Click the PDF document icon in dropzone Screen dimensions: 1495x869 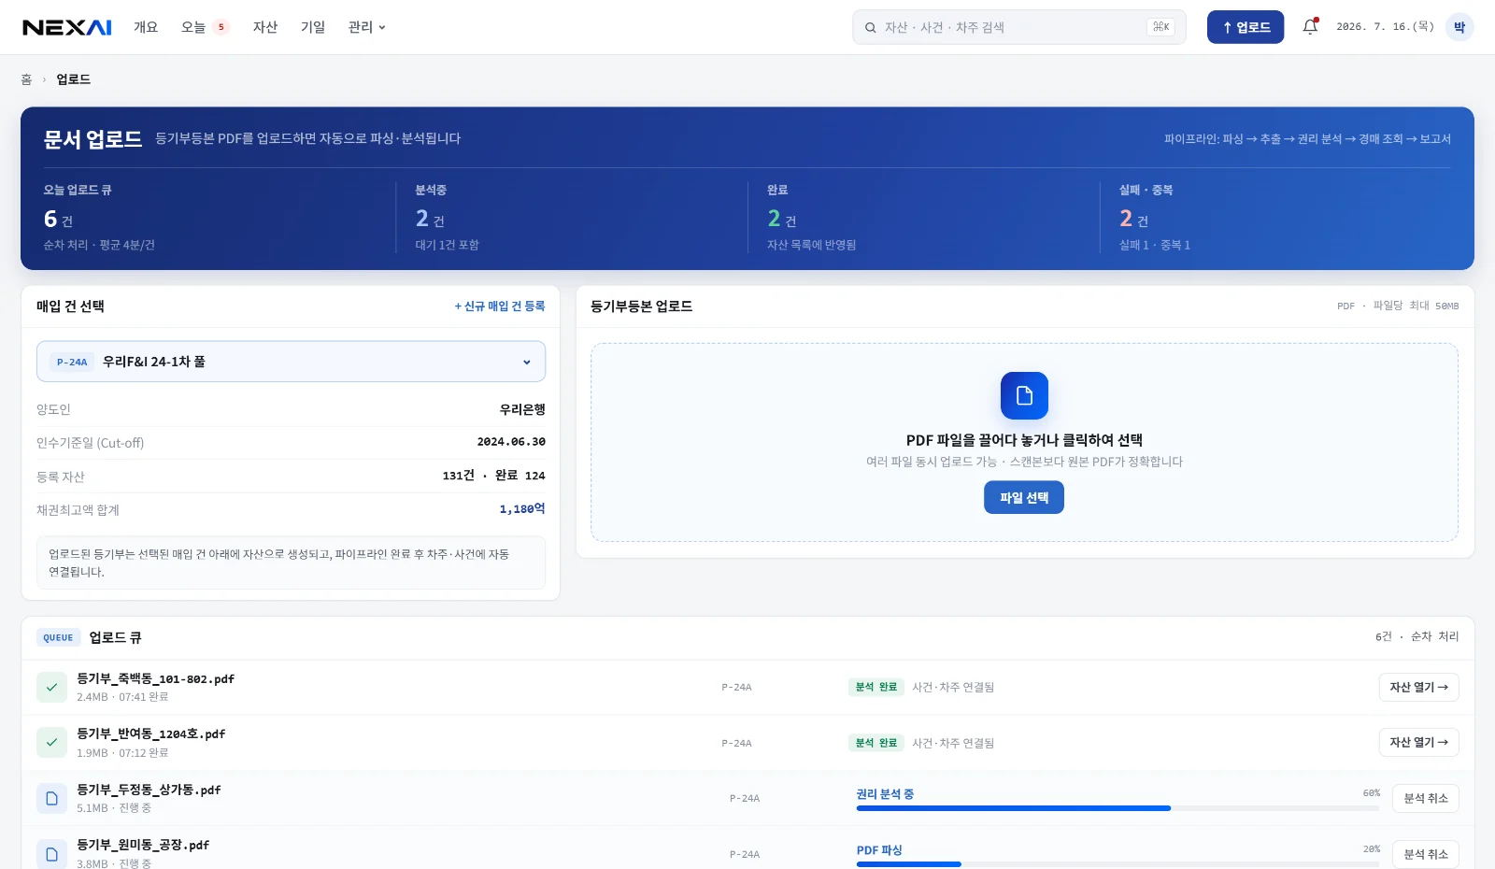click(1024, 395)
